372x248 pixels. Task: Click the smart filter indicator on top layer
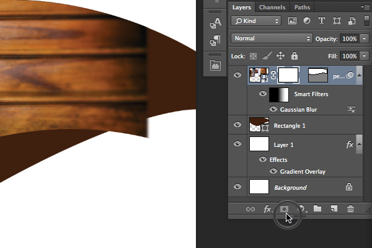[x=350, y=76]
